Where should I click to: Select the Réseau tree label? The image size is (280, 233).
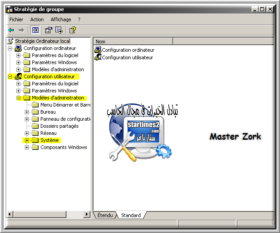click(x=48, y=133)
